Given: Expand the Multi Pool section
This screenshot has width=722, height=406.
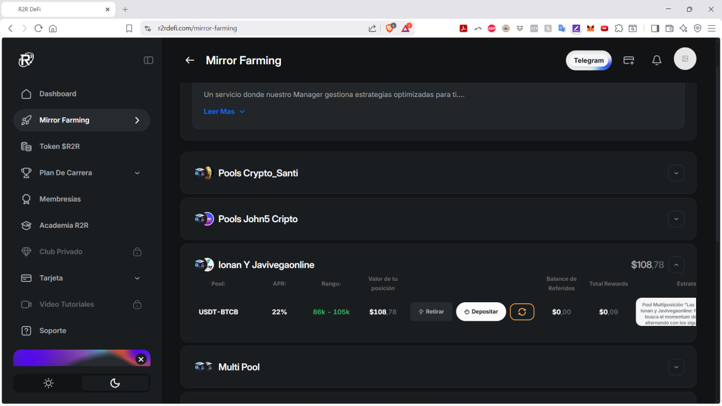Looking at the screenshot, I should [x=676, y=367].
